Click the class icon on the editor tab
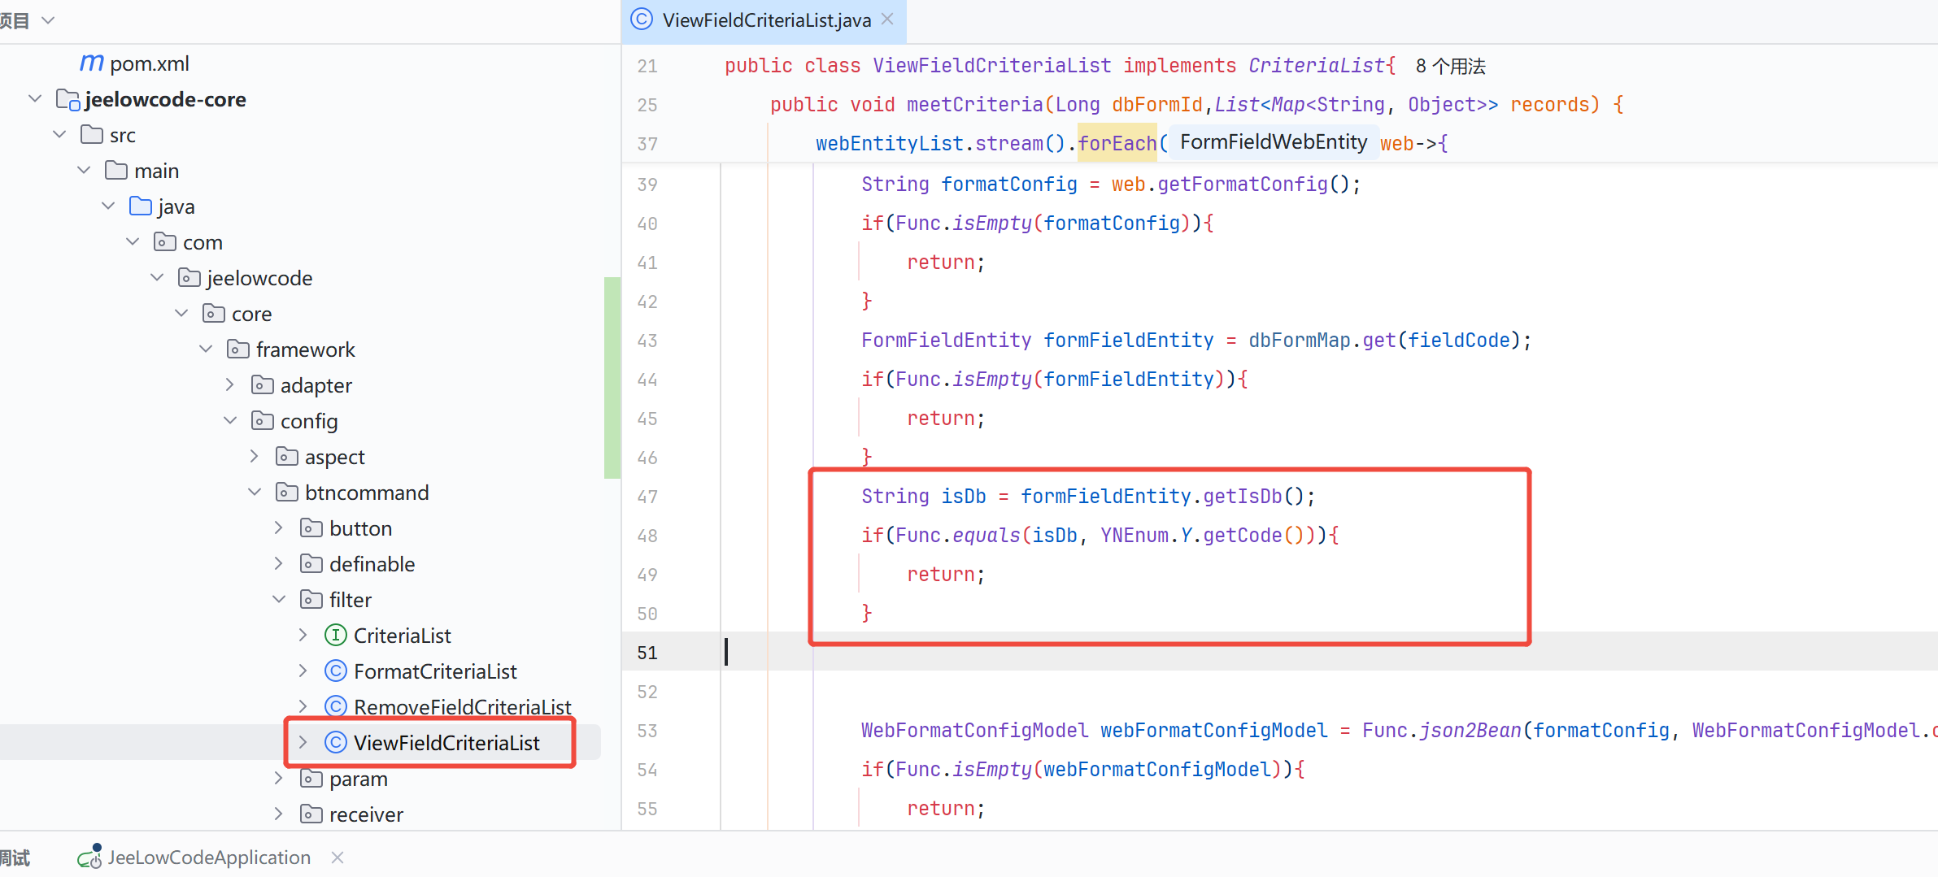 pos(642,20)
